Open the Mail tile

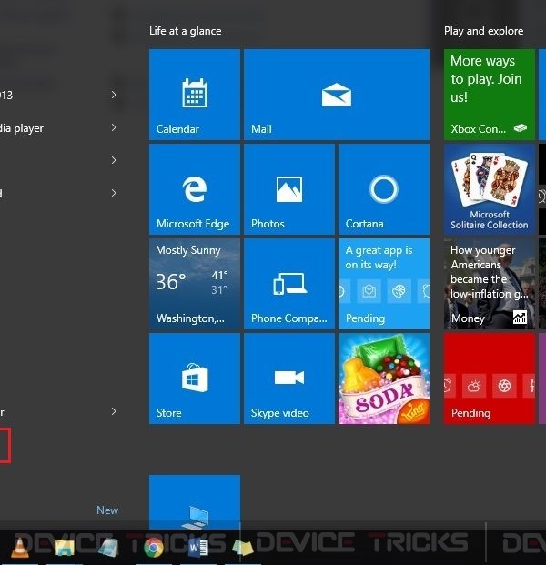coord(337,95)
